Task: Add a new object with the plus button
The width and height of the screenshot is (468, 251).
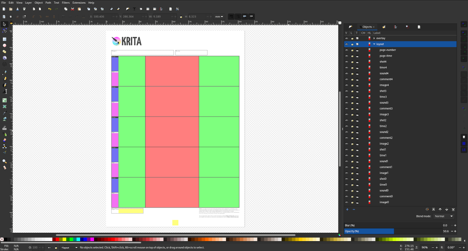Action: [x=347, y=209]
